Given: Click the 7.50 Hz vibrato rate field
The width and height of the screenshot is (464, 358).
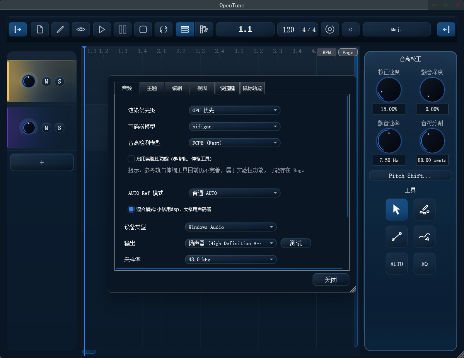Looking at the screenshot, I should [x=389, y=160].
